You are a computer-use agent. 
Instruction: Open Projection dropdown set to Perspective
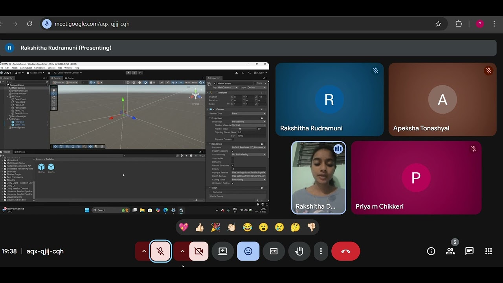[248, 121]
